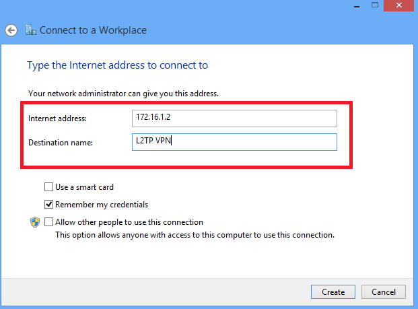
Task: Go back using the round arrow button
Action: pyautogui.click(x=11, y=30)
